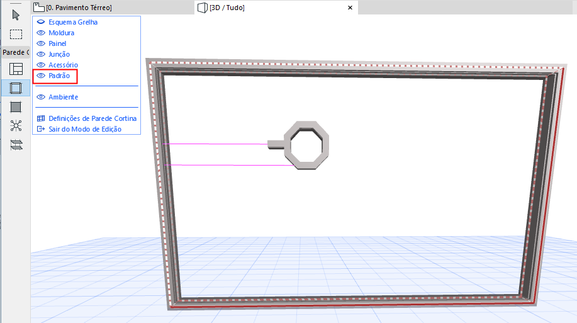Select the Marquee tool
Screen dimensions: 577x323
[16, 34]
